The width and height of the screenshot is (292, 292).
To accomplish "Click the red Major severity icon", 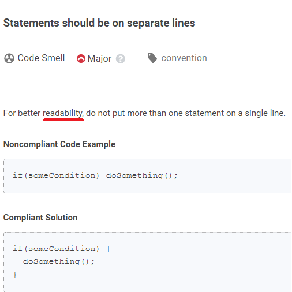I will coord(81,58).
